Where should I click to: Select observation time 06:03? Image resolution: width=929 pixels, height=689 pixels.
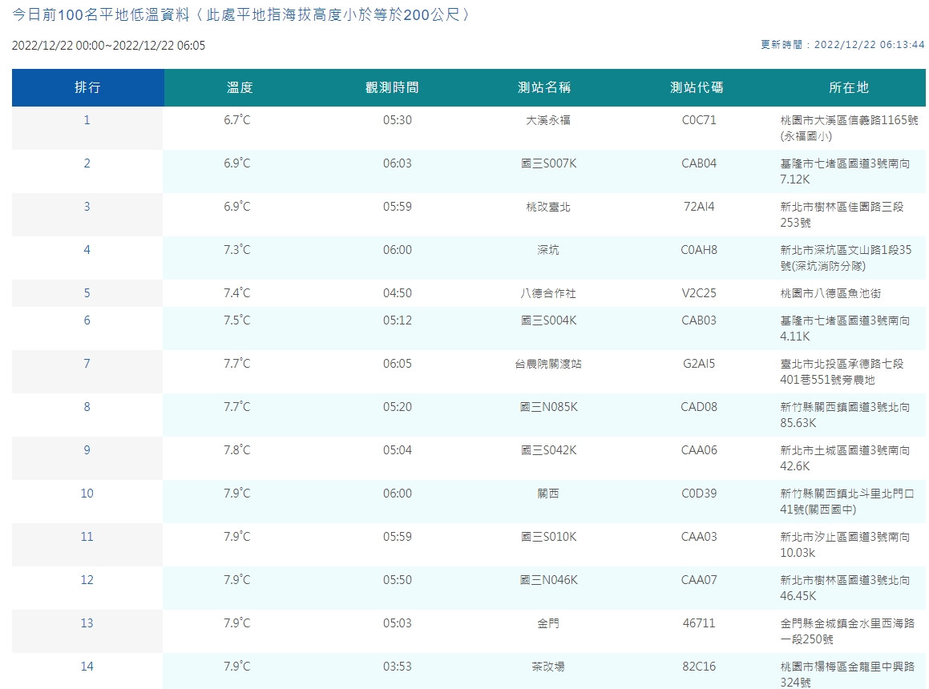point(397,163)
